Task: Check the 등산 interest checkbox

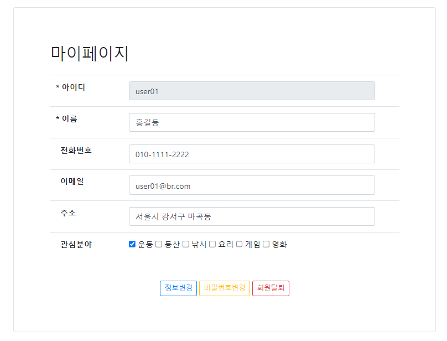Action: pos(159,244)
